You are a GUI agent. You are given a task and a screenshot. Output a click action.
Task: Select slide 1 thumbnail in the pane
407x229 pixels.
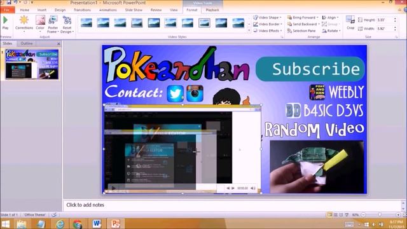32,64
